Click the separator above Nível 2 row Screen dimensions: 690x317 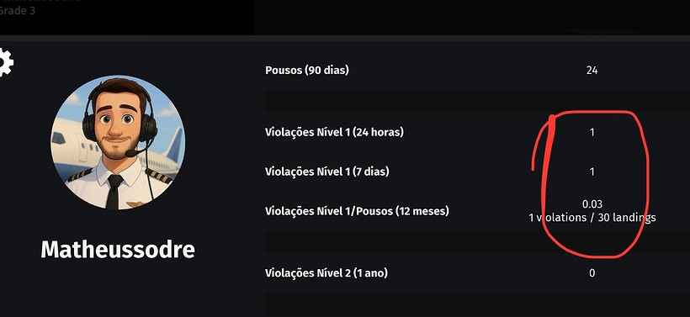477,242
